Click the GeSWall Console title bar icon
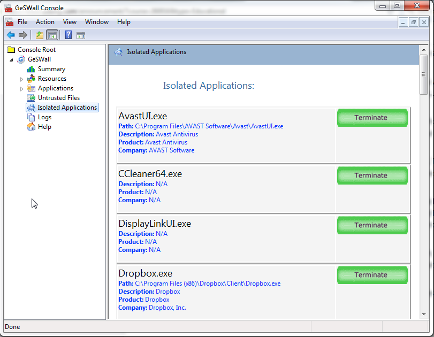434x337 pixels. pyautogui.click(x=8, y=7)
